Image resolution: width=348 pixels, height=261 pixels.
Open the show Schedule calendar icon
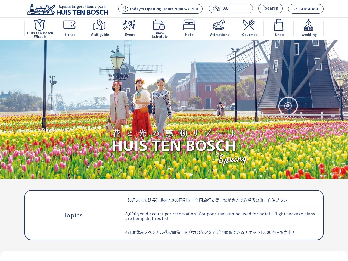pyautogui.click(x=159, y=25)
